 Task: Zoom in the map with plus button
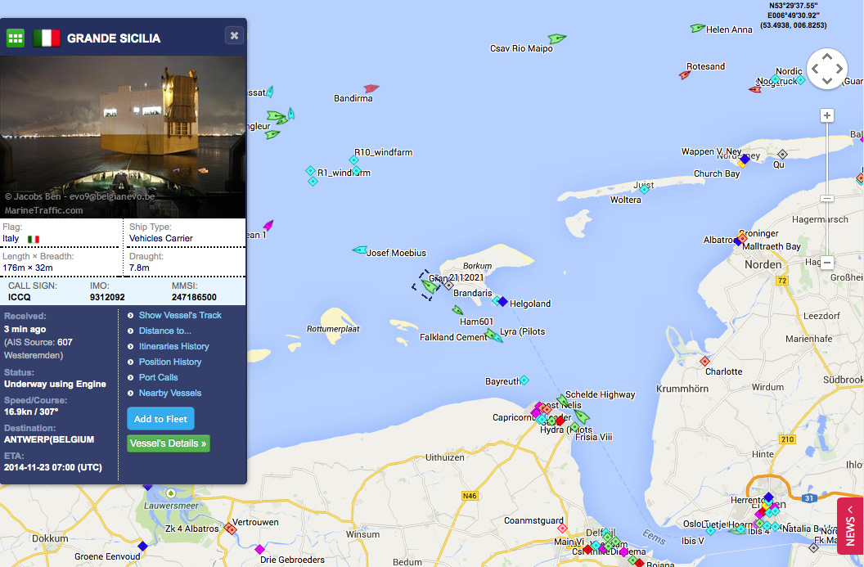click(826, 115)
